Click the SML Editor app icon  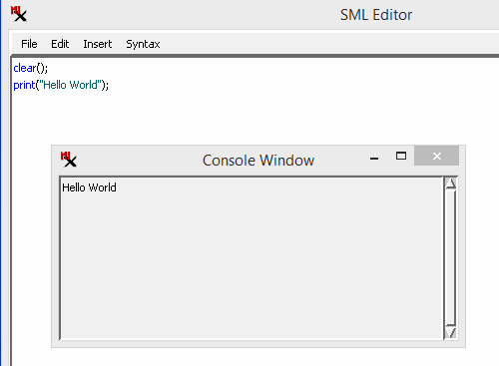click(18, 14)
